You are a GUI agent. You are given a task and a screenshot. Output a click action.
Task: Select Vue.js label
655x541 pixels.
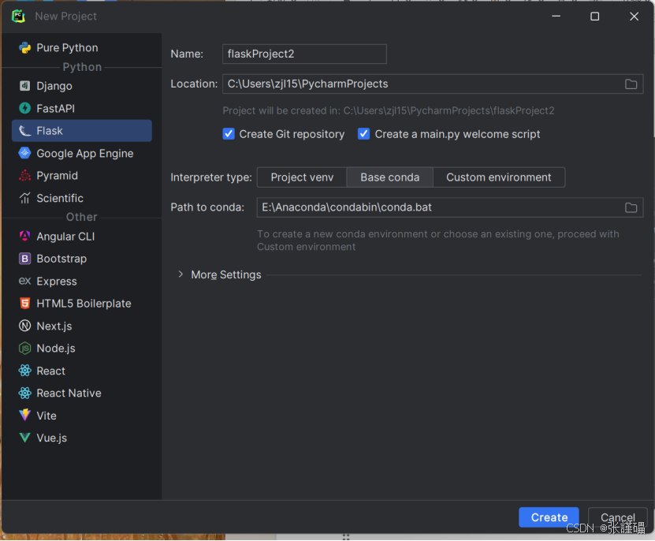pos(52,438)
